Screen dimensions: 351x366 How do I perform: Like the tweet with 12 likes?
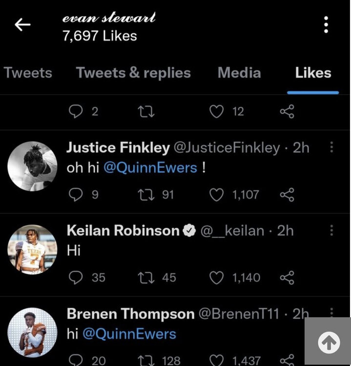216,112
